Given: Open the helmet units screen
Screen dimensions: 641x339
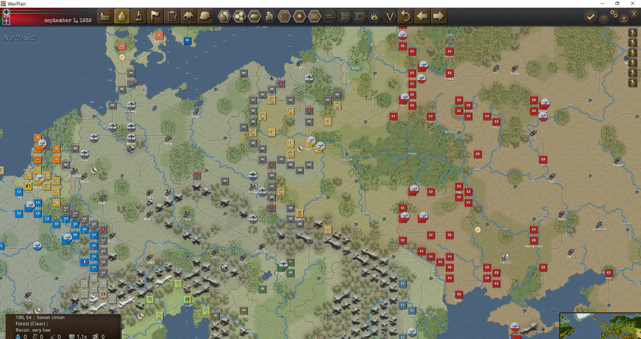Looking at the screenshot, I should [x=205, y=16].
